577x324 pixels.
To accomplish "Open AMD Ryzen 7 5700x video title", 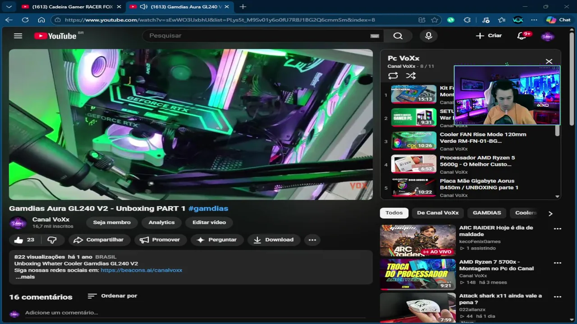I will (496, 265).
